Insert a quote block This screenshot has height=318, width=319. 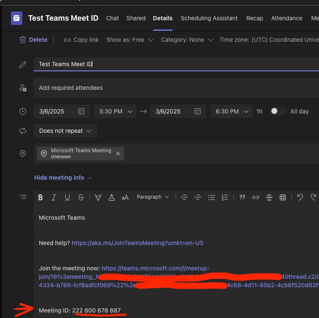click(x=242, y=197)
